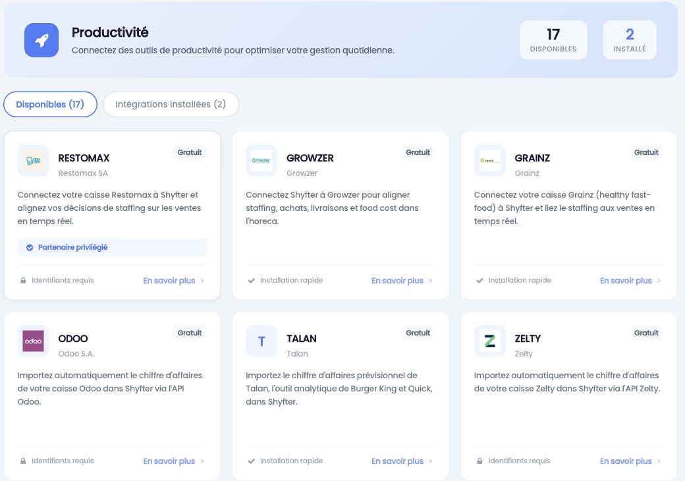Switch to the Intégrations installées (2) tab
This screenshot has width=685, height=481.
click(171, 104)
